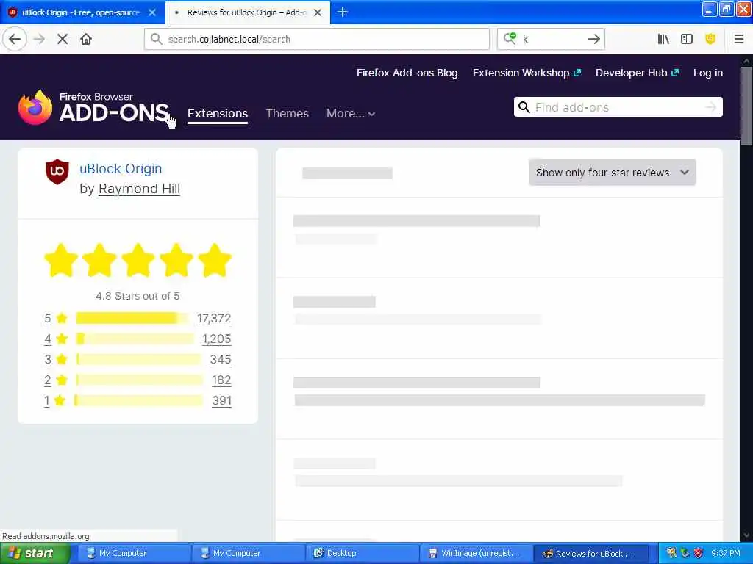Open the home page via house icon
The width and height of the screenshot is (753, 564).
(86, 40)
